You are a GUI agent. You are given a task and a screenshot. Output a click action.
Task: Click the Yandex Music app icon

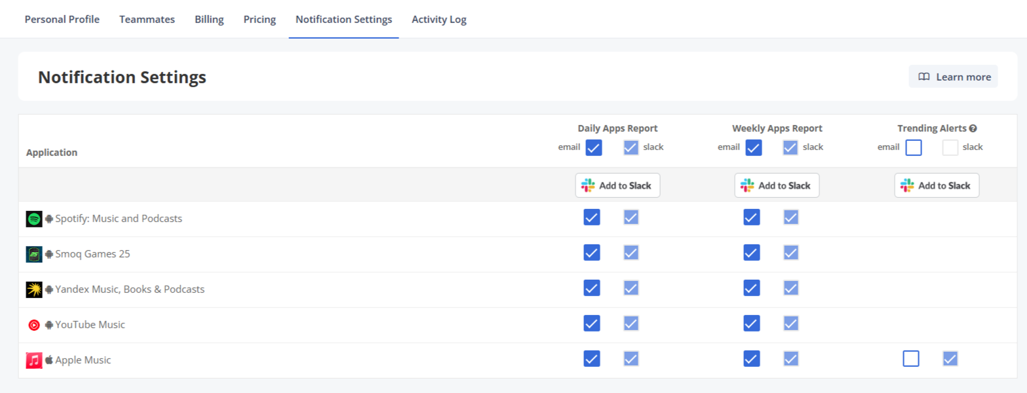(x=34, y=290)
